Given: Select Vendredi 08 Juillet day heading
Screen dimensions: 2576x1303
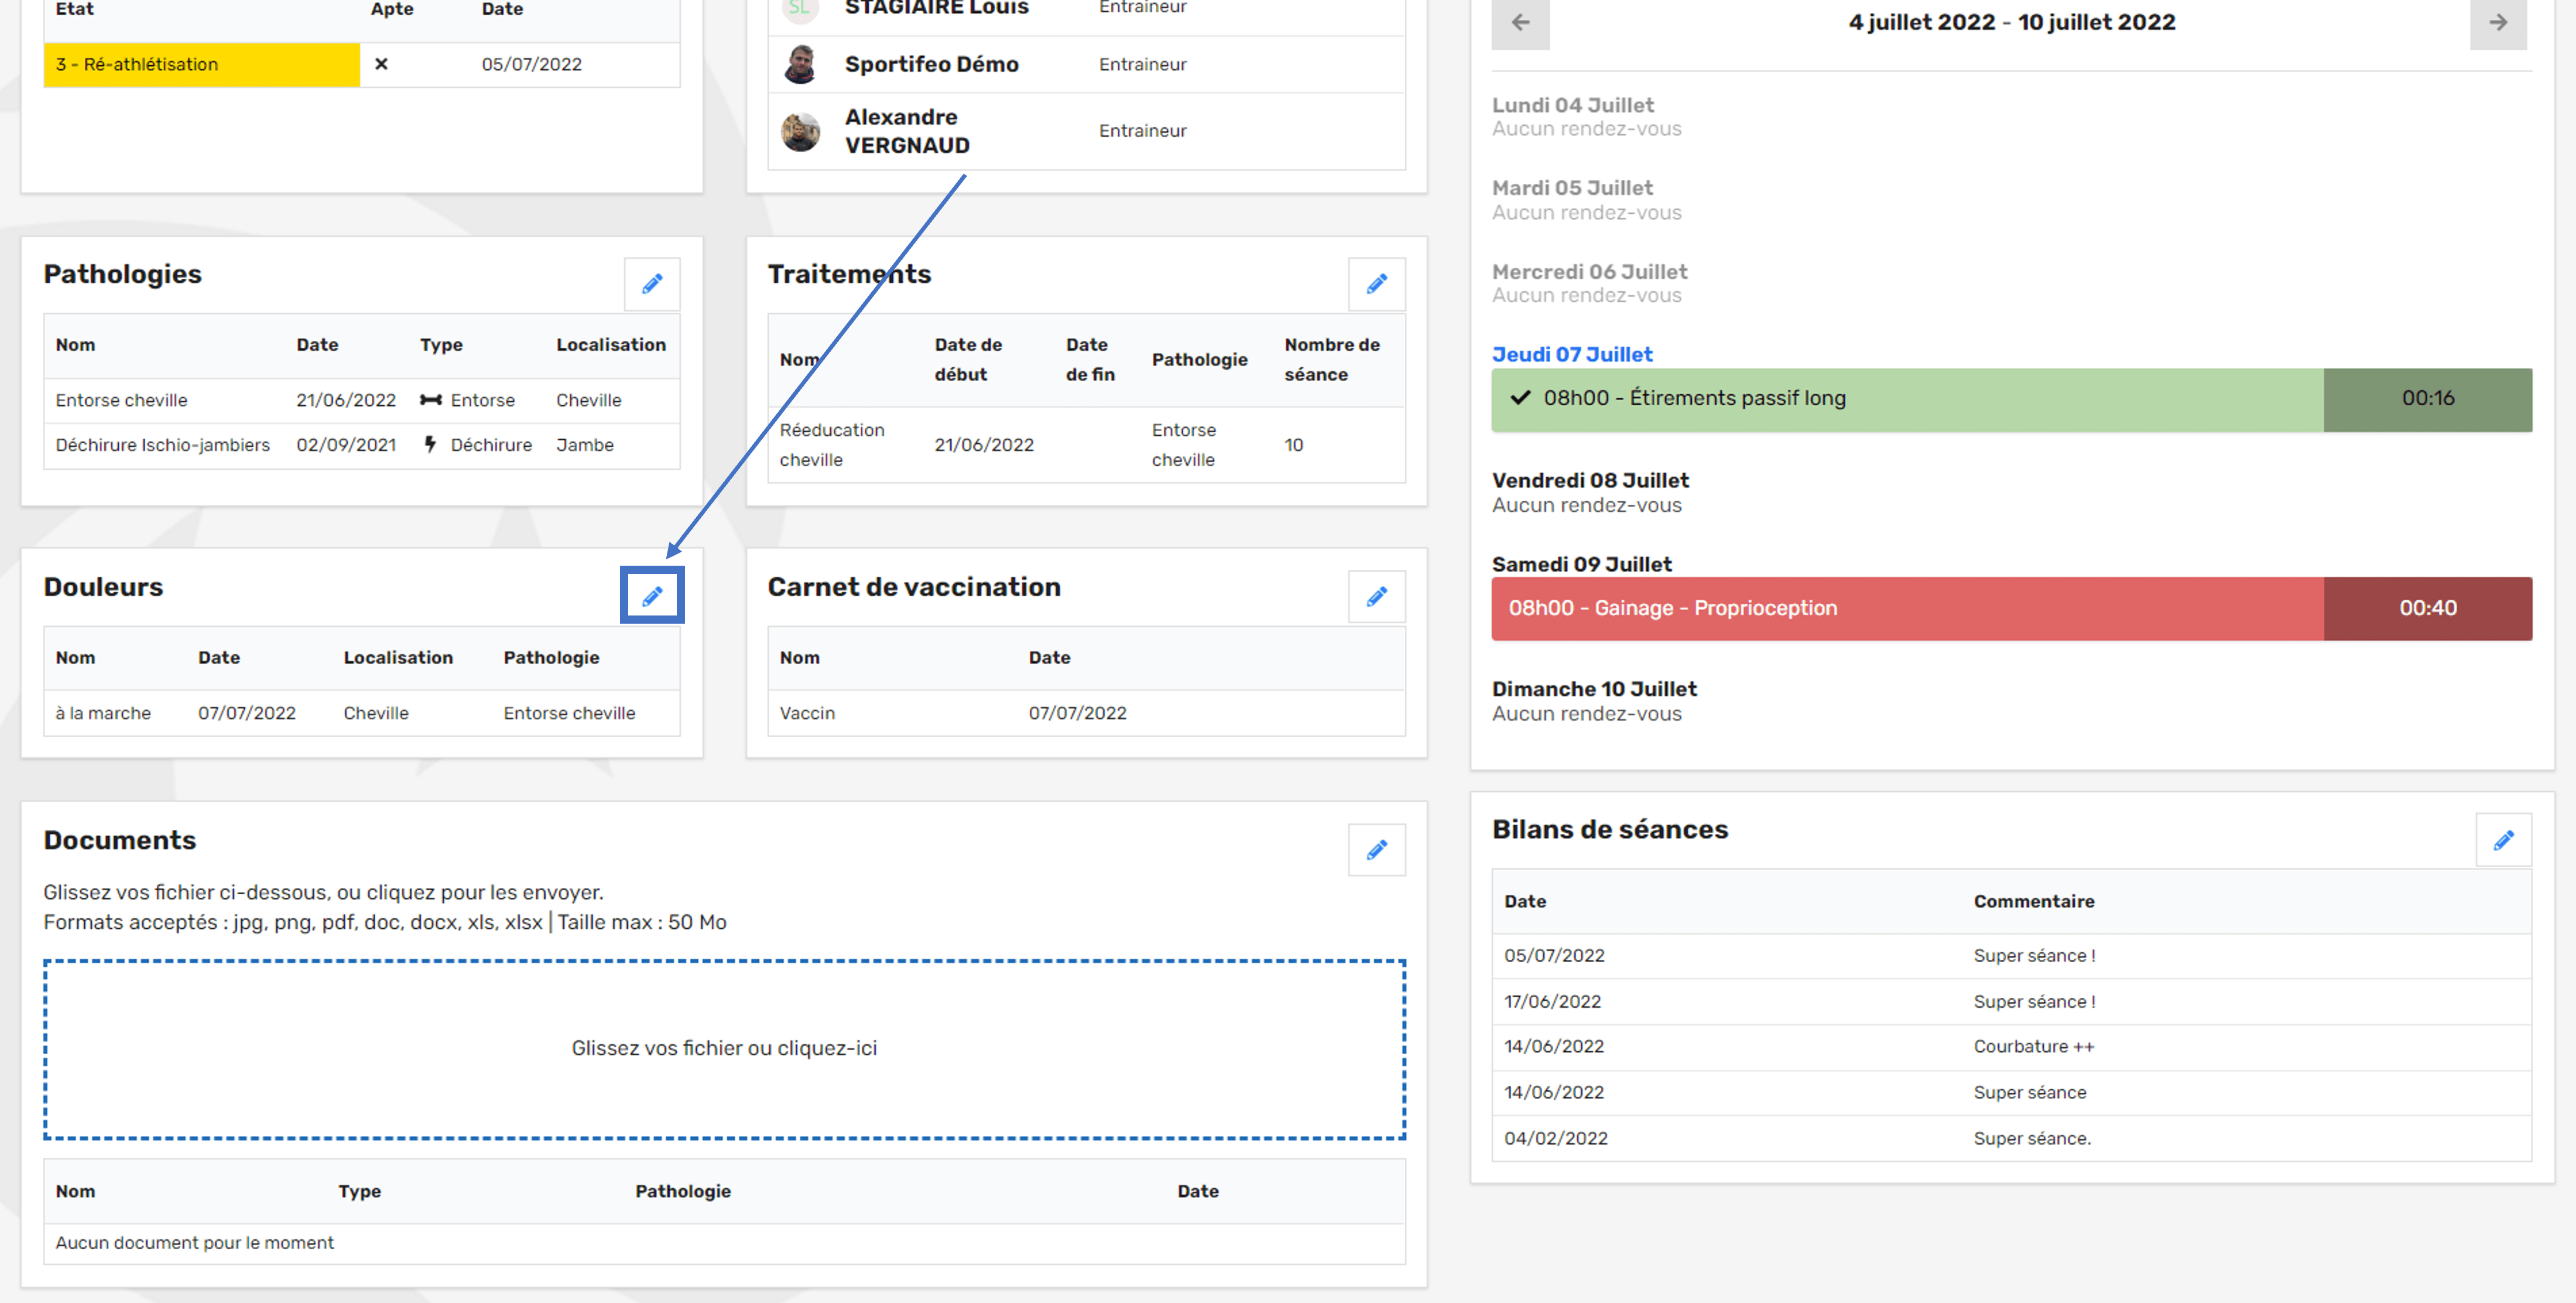Looking at the screenshot, I should (x=1590, y=481).
